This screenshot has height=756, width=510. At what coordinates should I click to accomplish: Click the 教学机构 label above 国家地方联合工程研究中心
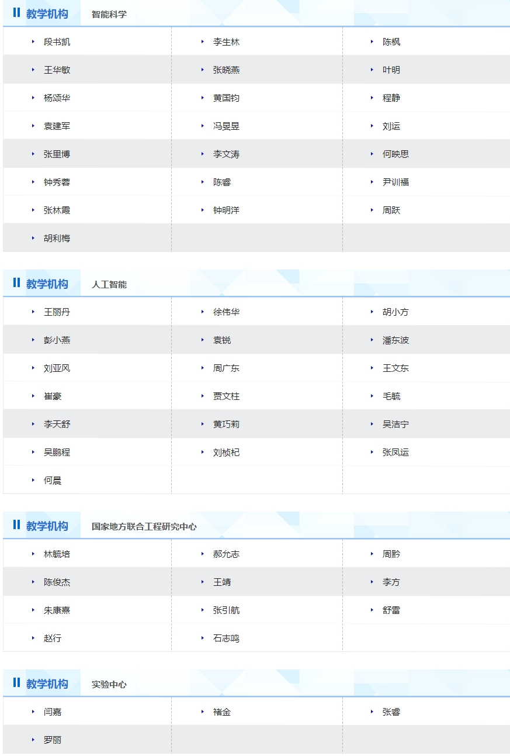pyautogui.click(x=47, y=526)
